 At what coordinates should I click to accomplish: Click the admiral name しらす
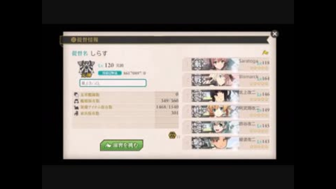coord(99,53)
